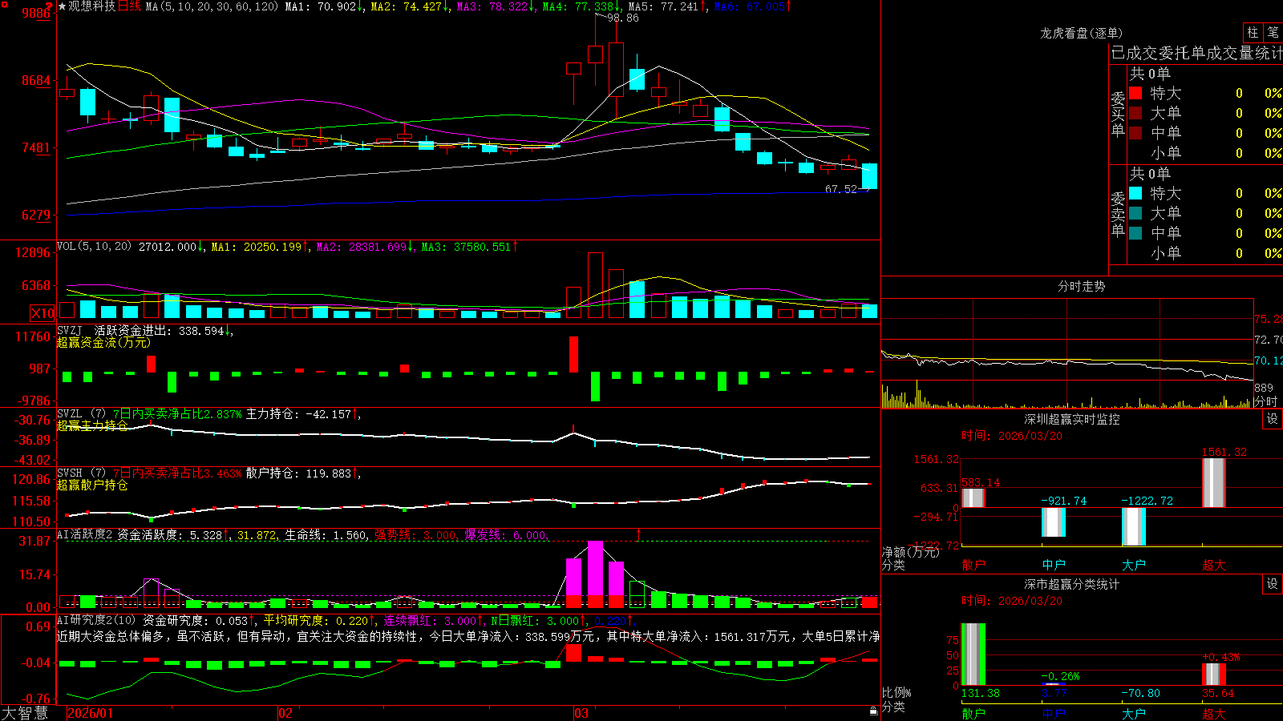Click the lock icon below the chart
The width and height of the screenshot is (1283, 721).
[x=874, y=711]
